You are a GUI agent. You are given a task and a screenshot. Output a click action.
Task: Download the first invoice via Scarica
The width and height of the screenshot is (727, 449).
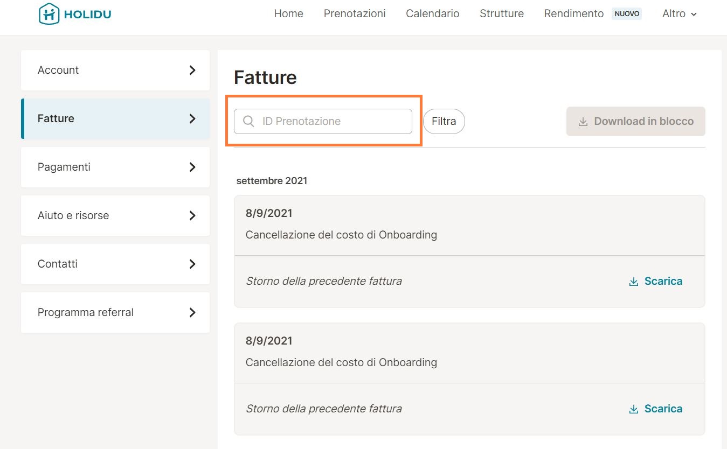[x=663, y=281]
